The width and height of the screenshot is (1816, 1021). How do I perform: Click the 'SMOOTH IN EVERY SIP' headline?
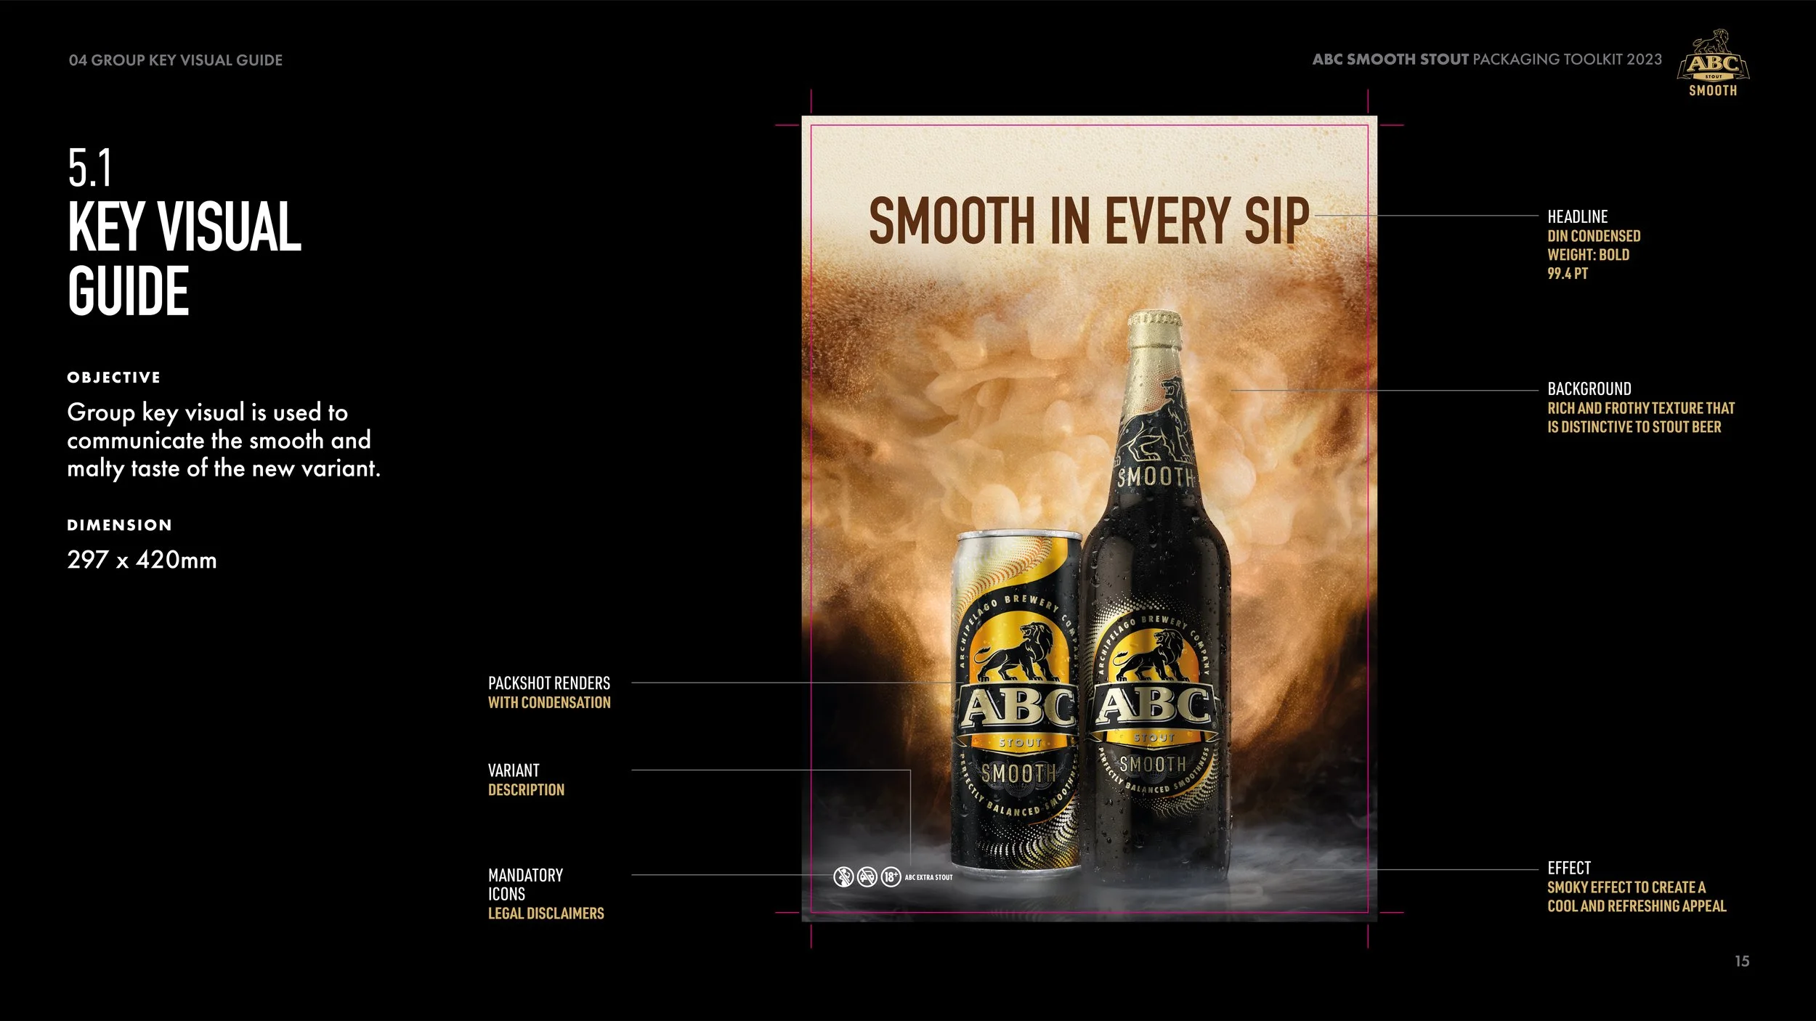1088,221
